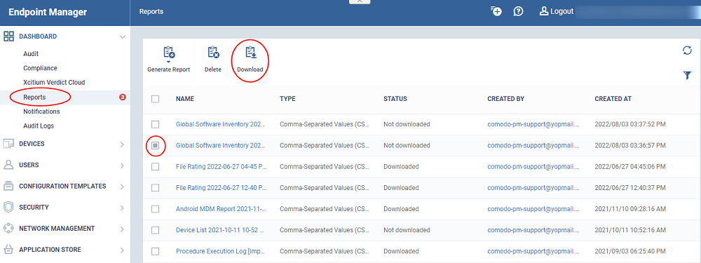Open Notifications in the sidebar
The image size is (701, 263).
click(x=41, y=112)
